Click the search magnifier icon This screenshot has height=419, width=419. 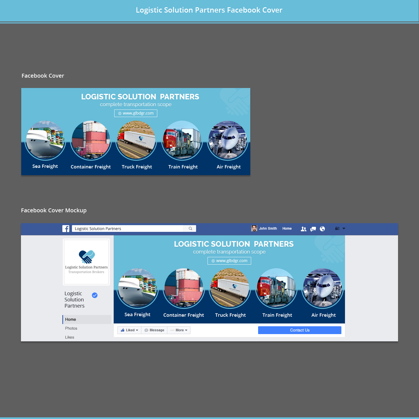pos(191,228)
